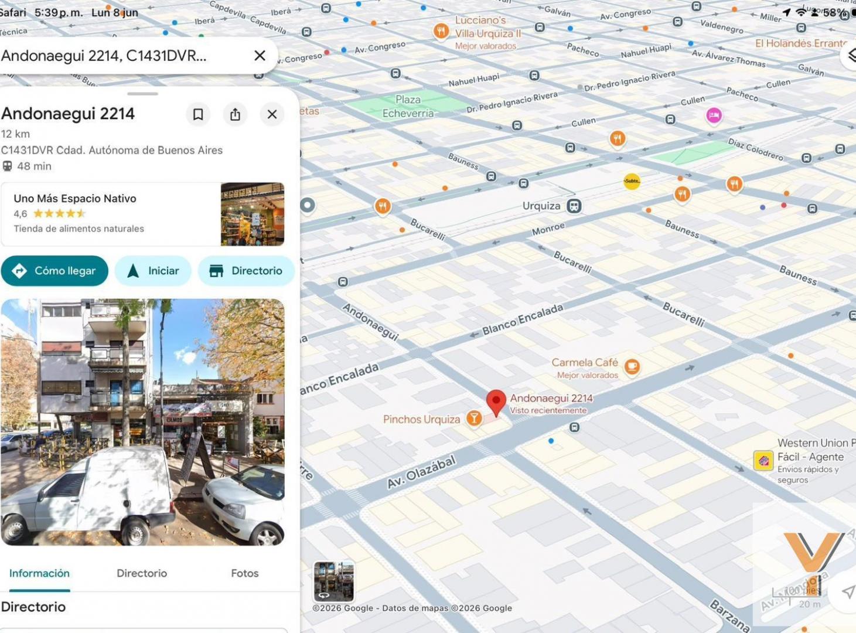Center map with the location arrow button
The height and width of the screenshot is (633, 856).
coord(847,592)
